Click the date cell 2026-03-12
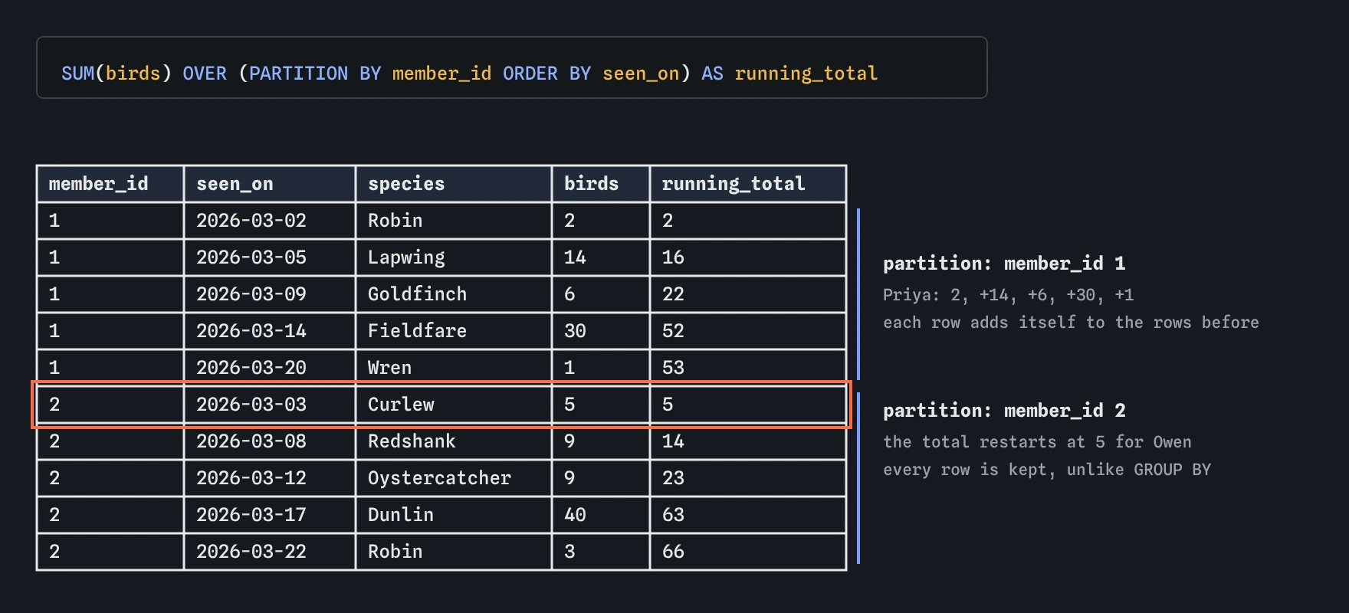Image resolution: width=1349 pixels, height=613 pixels. tap(270, 478)
